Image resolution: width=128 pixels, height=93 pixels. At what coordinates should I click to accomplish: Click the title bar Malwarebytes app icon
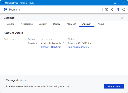pyautogui.click(x=3, y=3)
